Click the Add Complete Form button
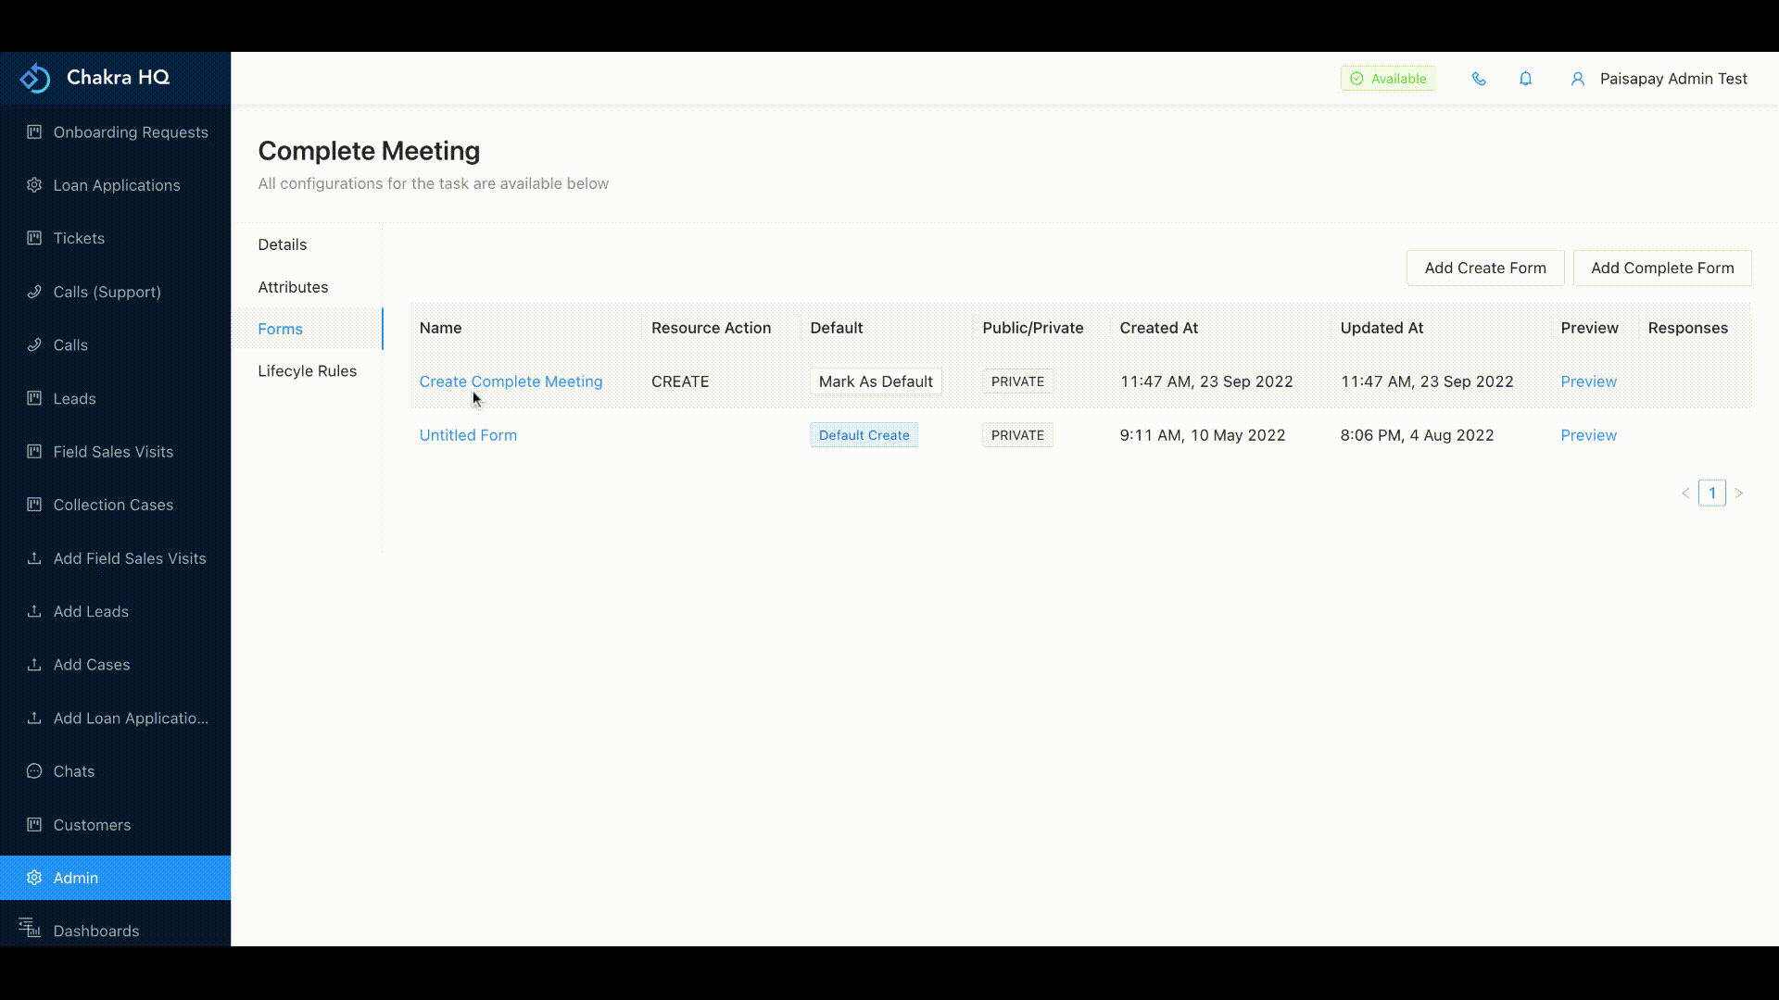Screen dimensions: 1779x1000 [x=1661, y=268]
